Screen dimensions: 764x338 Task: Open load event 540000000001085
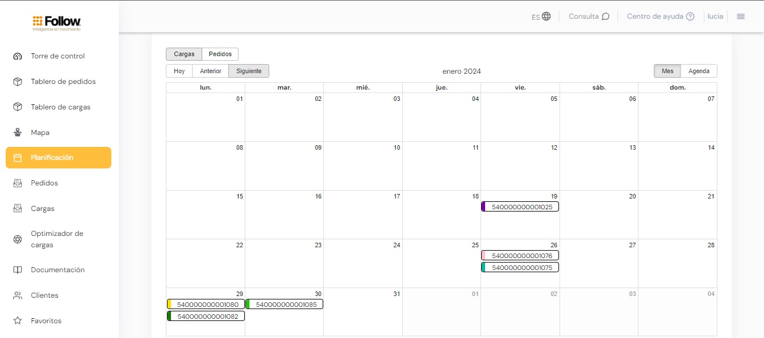click(286, 305)
